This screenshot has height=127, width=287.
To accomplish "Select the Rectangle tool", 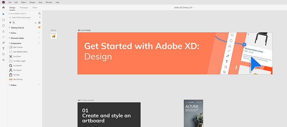I will coord(3,20).
